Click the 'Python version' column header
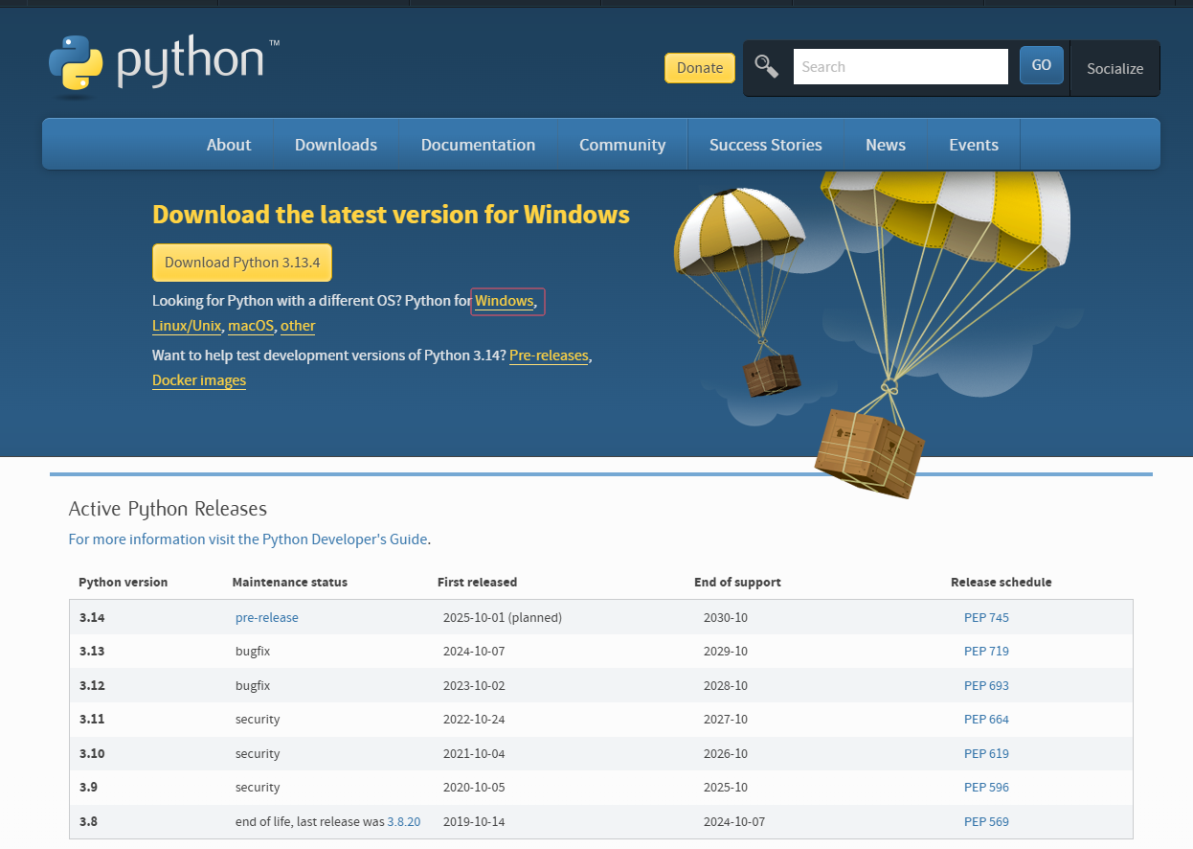Screen dimensions: 1193x849 124,583
